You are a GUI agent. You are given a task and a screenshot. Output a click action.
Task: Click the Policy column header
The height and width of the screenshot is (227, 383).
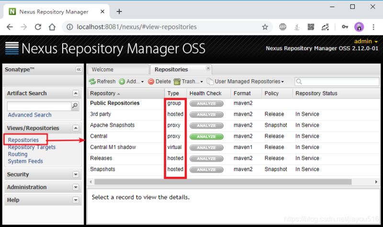pyautogui.click(x=277, y=93)
